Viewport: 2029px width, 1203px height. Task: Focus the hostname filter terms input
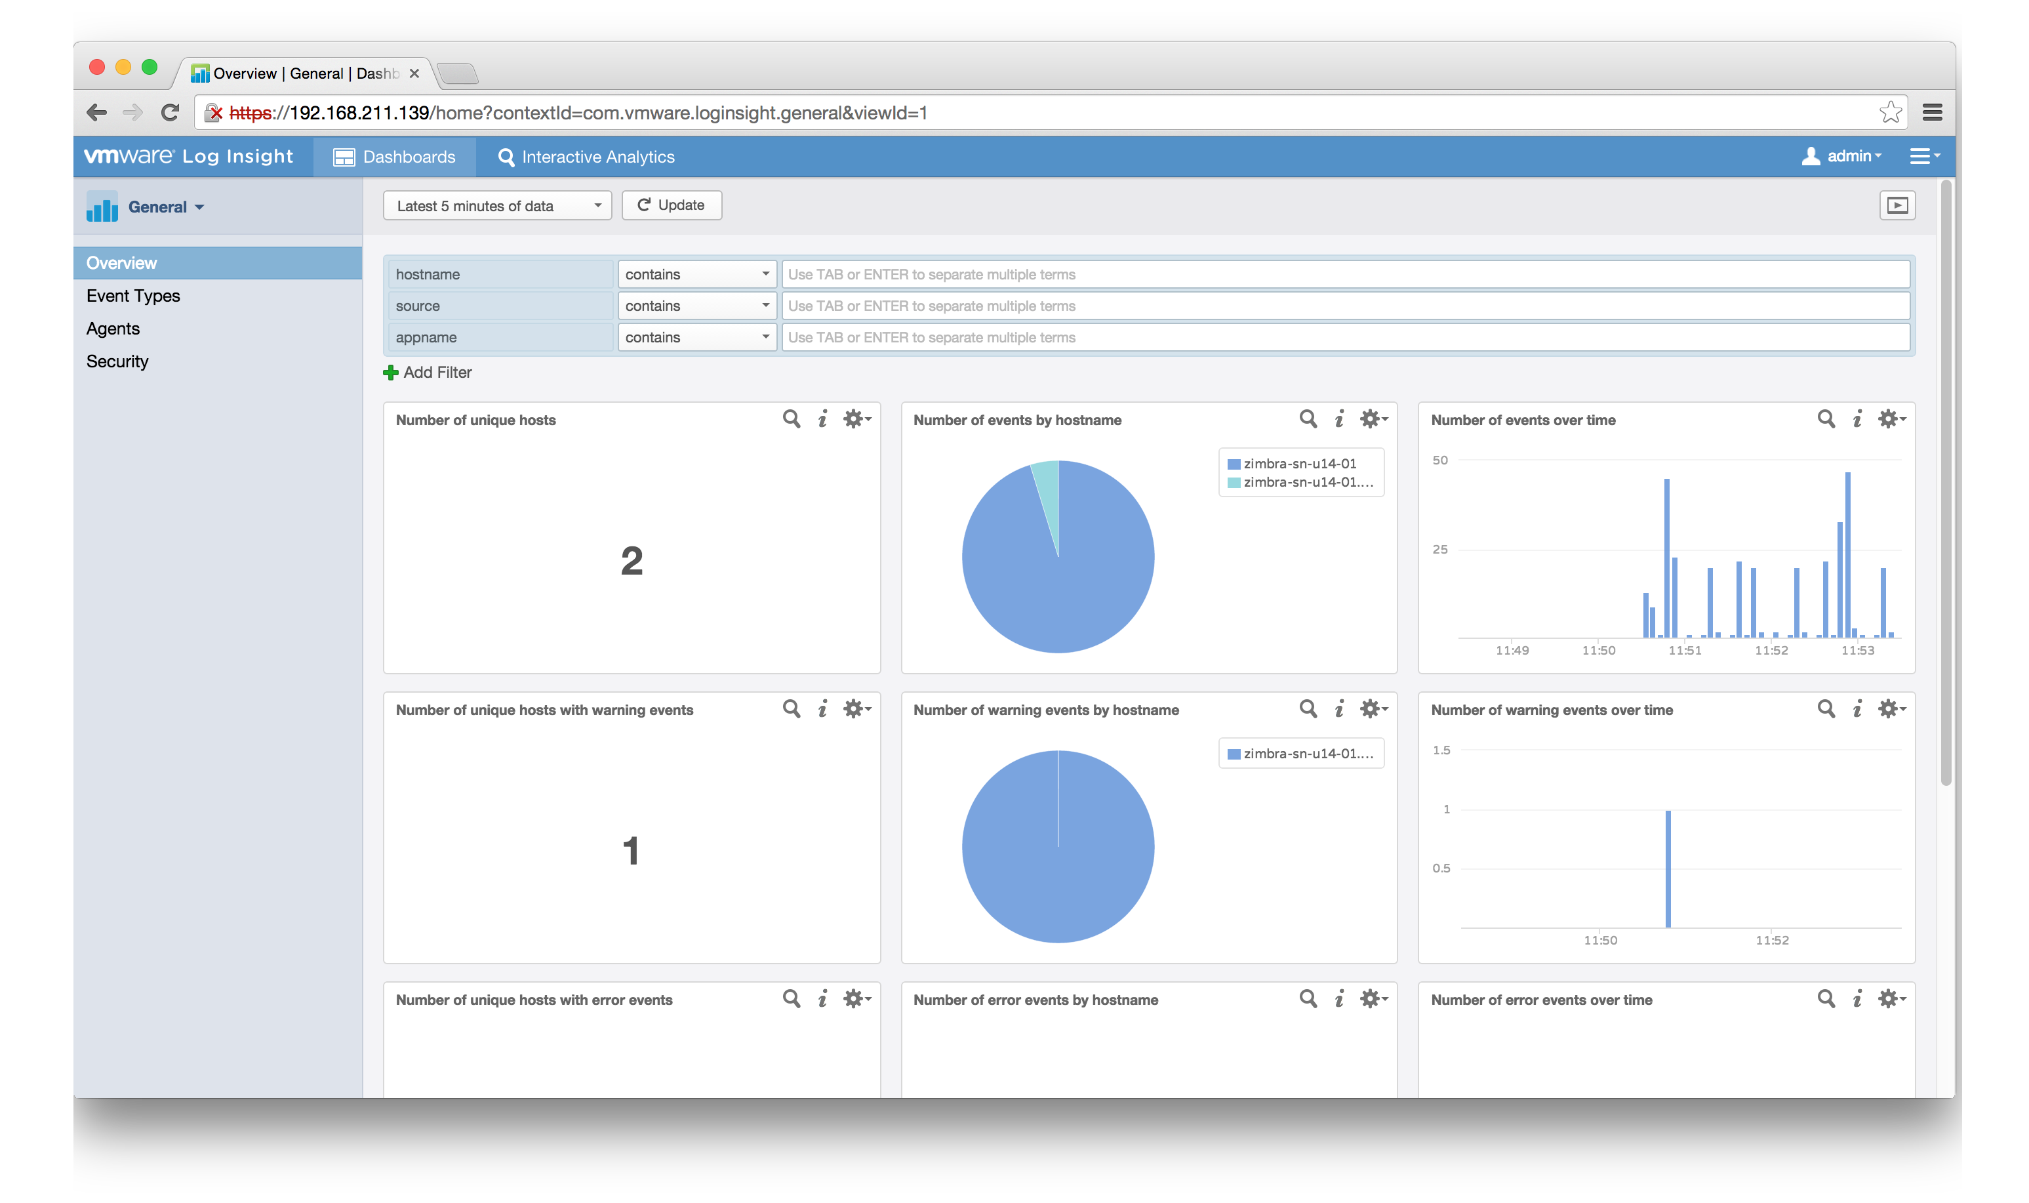click(x=1345, y=274)
